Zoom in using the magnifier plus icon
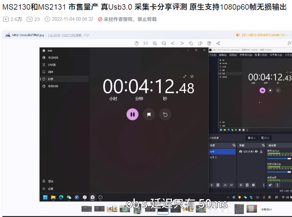The image size is (292, 217). [x=154, y=44]
